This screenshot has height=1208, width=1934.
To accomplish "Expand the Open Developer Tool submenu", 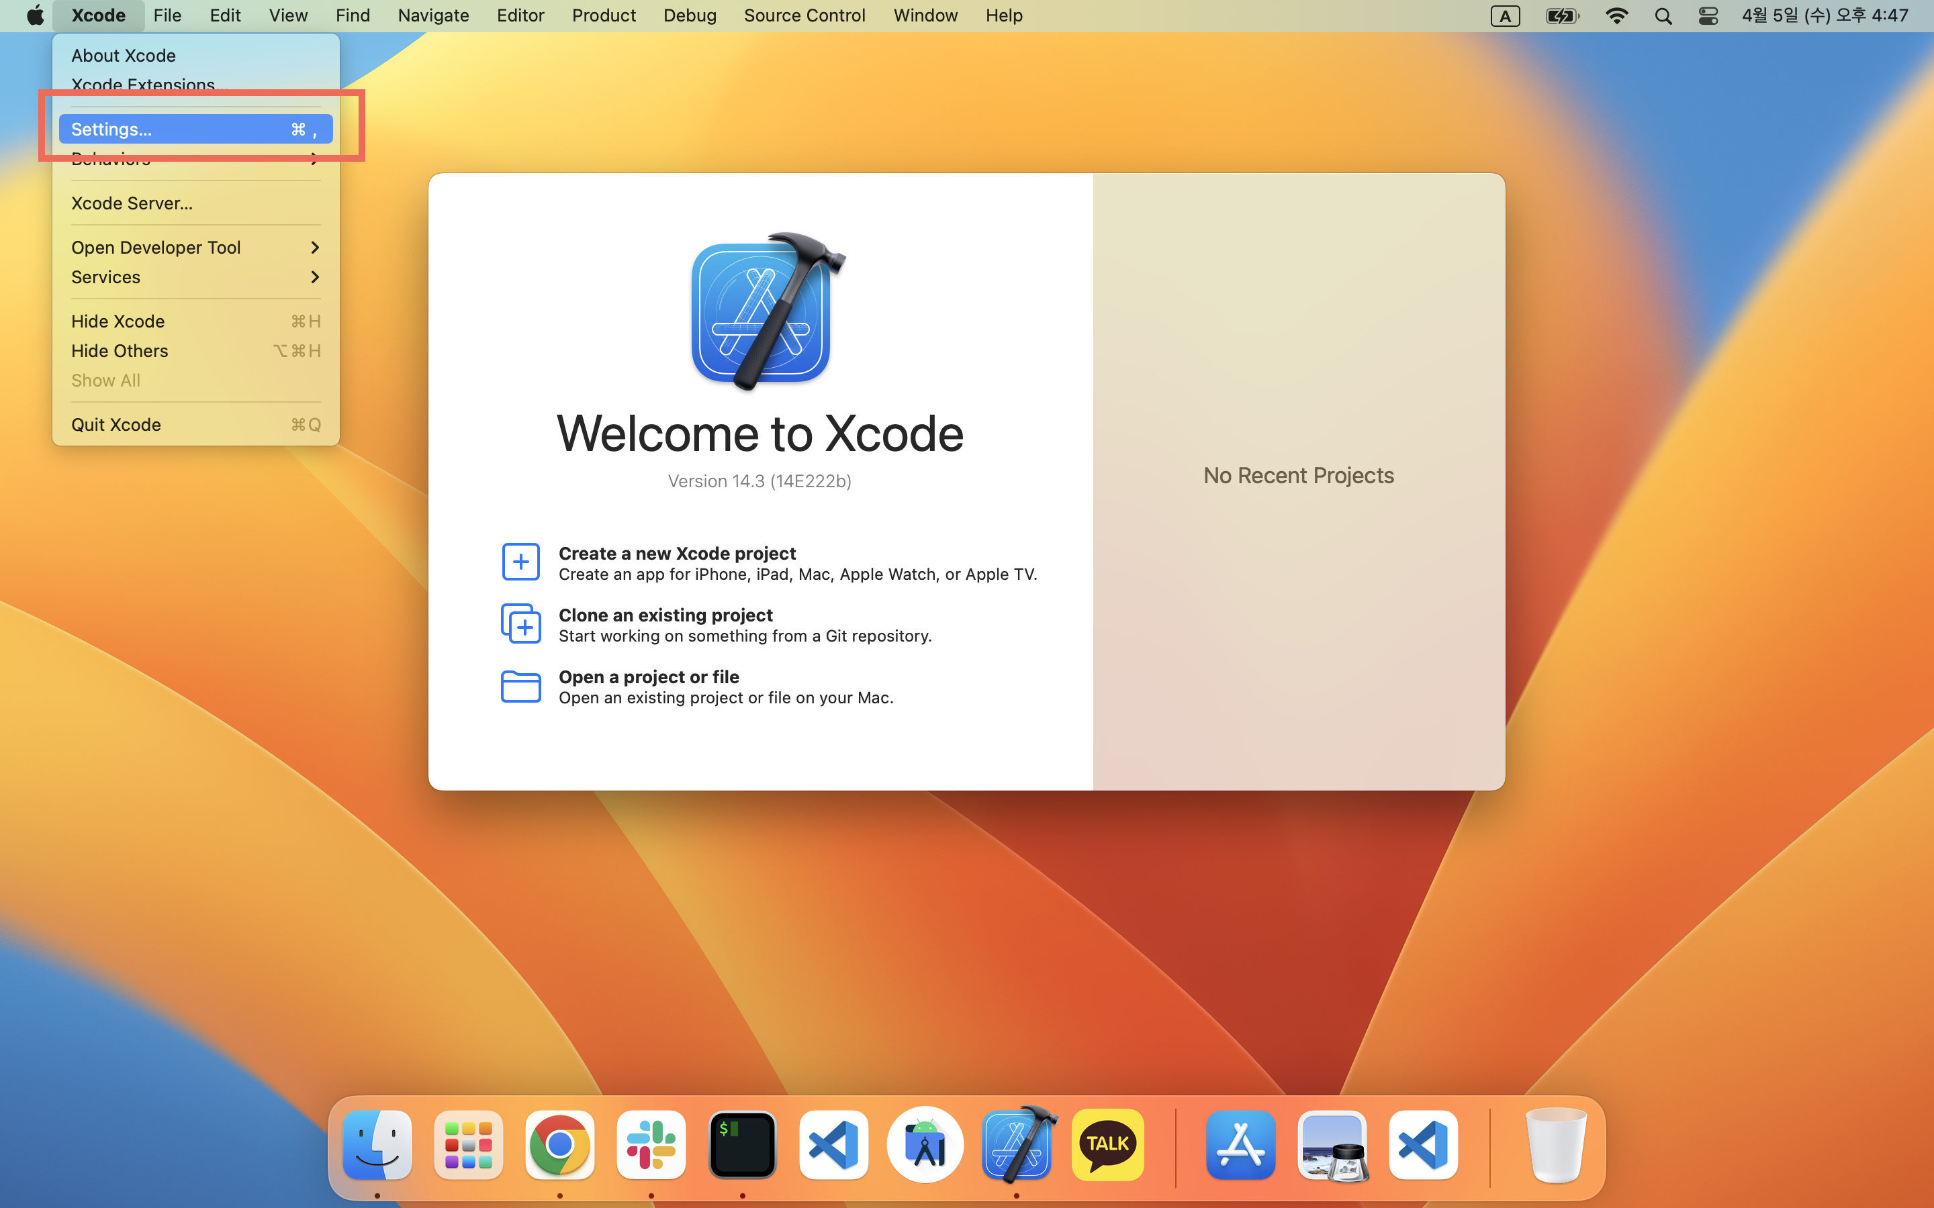I will tap(196, 248).
